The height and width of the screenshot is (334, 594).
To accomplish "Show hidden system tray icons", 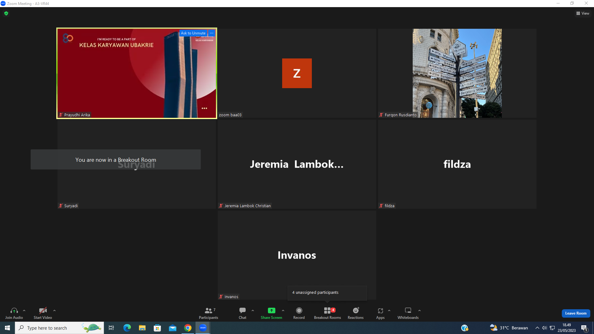I will tap(537, 328).
